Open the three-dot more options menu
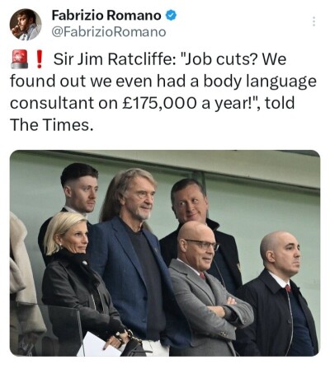The width and height of the screenshot is (330, 369). coord(313,21)
